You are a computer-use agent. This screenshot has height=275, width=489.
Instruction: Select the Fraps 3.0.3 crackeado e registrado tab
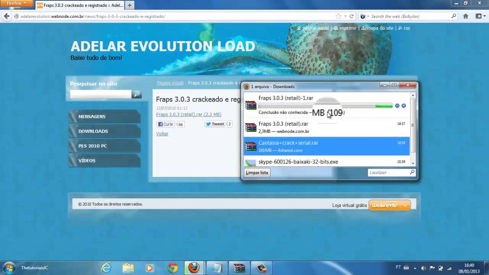[80, 5]
